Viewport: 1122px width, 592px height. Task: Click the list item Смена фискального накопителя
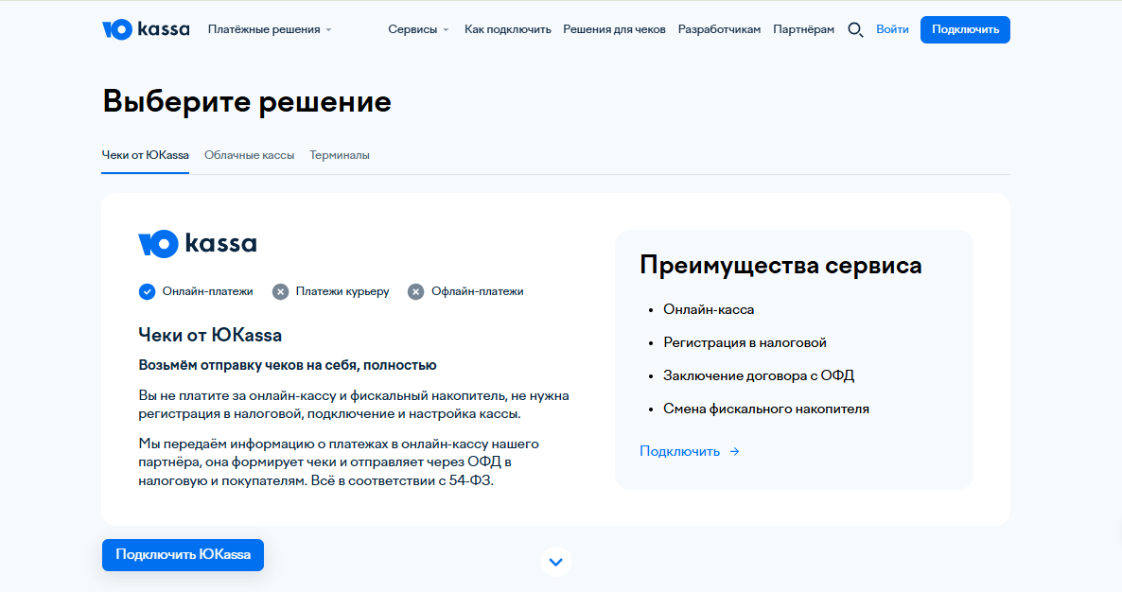click(x=766, y=409)
